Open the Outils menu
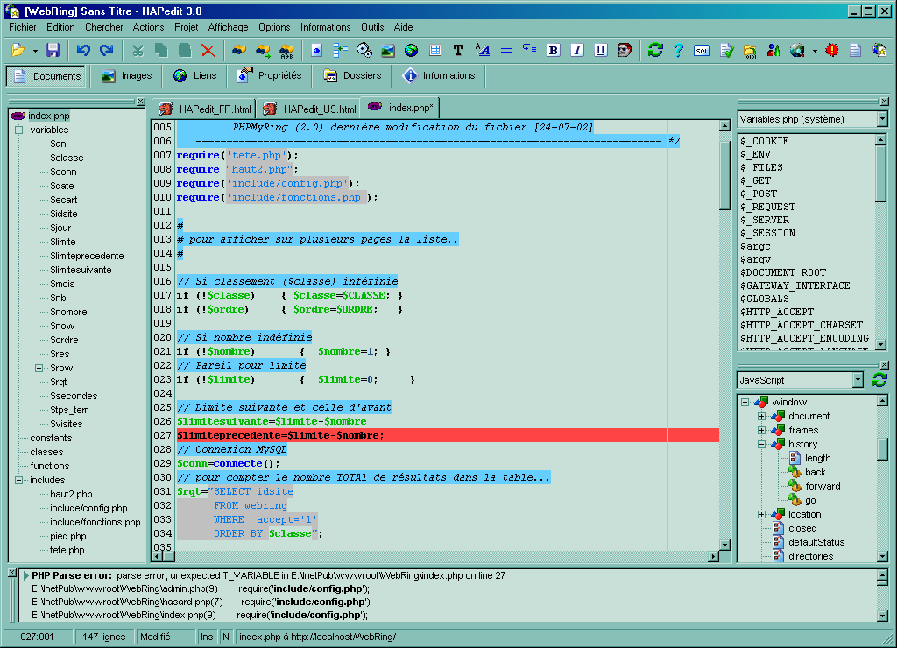The image size is (897, 648). coord(371,27)
